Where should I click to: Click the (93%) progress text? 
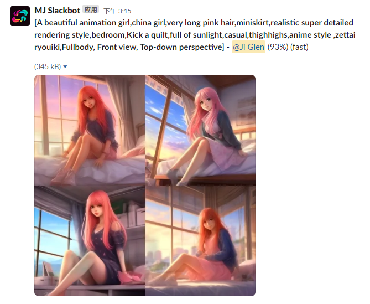pos(278,47)
